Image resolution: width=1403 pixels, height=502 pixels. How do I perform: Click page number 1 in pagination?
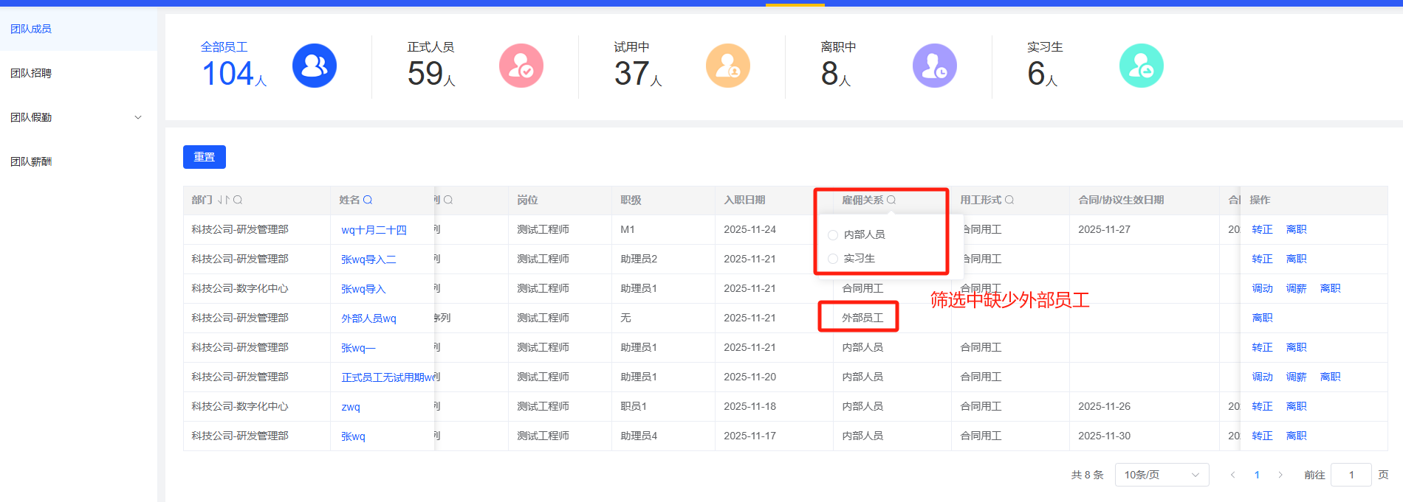point(1257,475)
